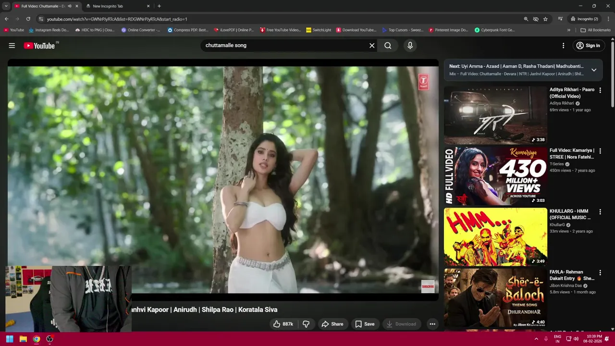
Task: Open volume control in system tray
Action: [576, 339]
